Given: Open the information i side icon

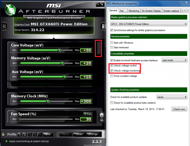Looking at the screenshot, I should [x=103, y=26].
